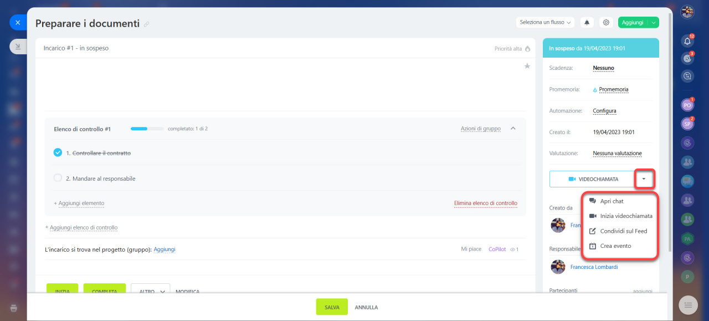Screen dimensions: 709x321
Task: Open the ALTRO dropdown button
Action: point(150,291)
